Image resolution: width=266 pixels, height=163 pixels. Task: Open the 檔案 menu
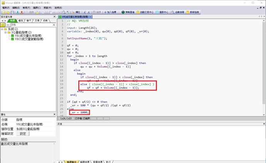[x=5, y=7]
